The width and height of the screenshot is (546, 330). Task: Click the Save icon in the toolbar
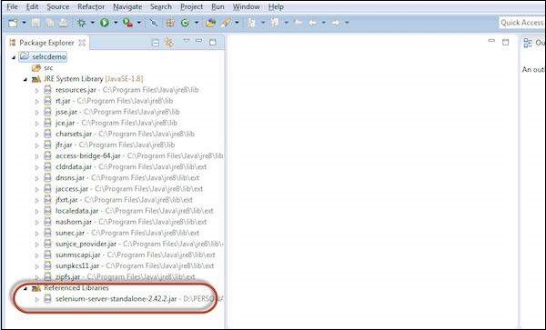[x=35, y=23]
